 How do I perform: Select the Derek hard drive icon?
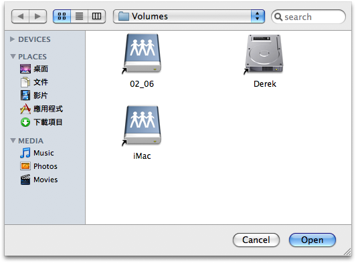pos(264,54)
